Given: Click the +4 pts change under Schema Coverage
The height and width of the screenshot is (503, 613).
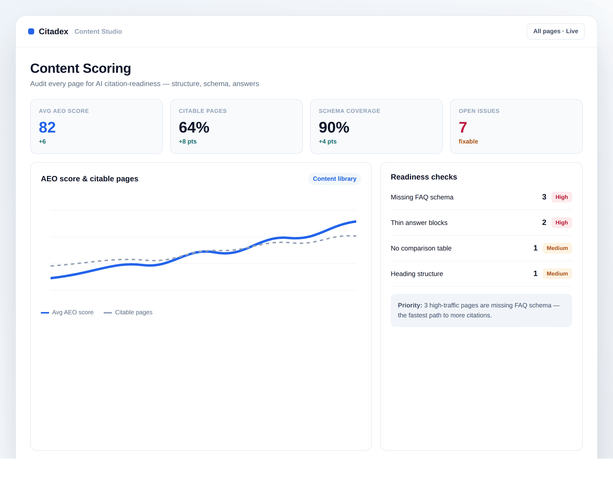Looking at the screenshot, I should tap(327, 141).
